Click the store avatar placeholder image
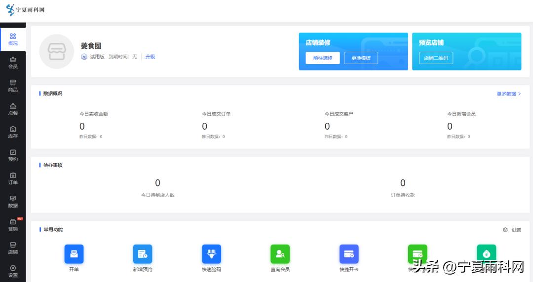This screenshot has width=533, height=282. (56, 51)
